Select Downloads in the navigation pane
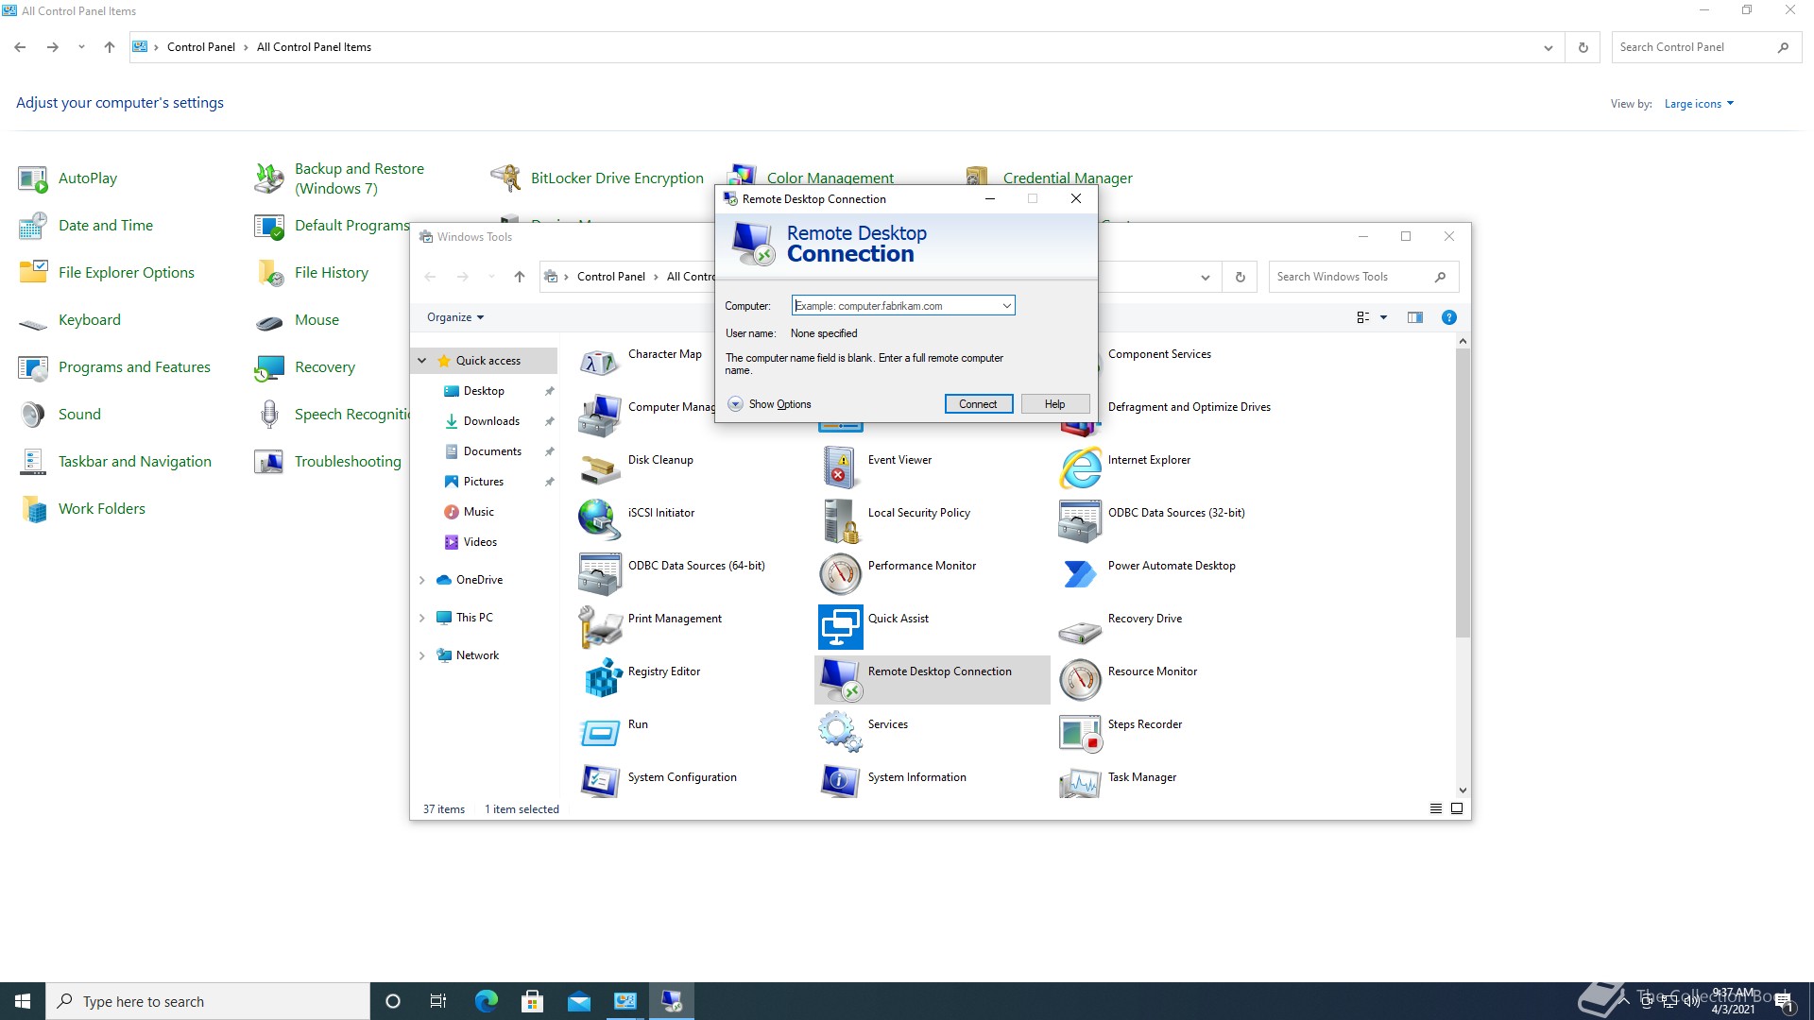 tap(491, 421)
